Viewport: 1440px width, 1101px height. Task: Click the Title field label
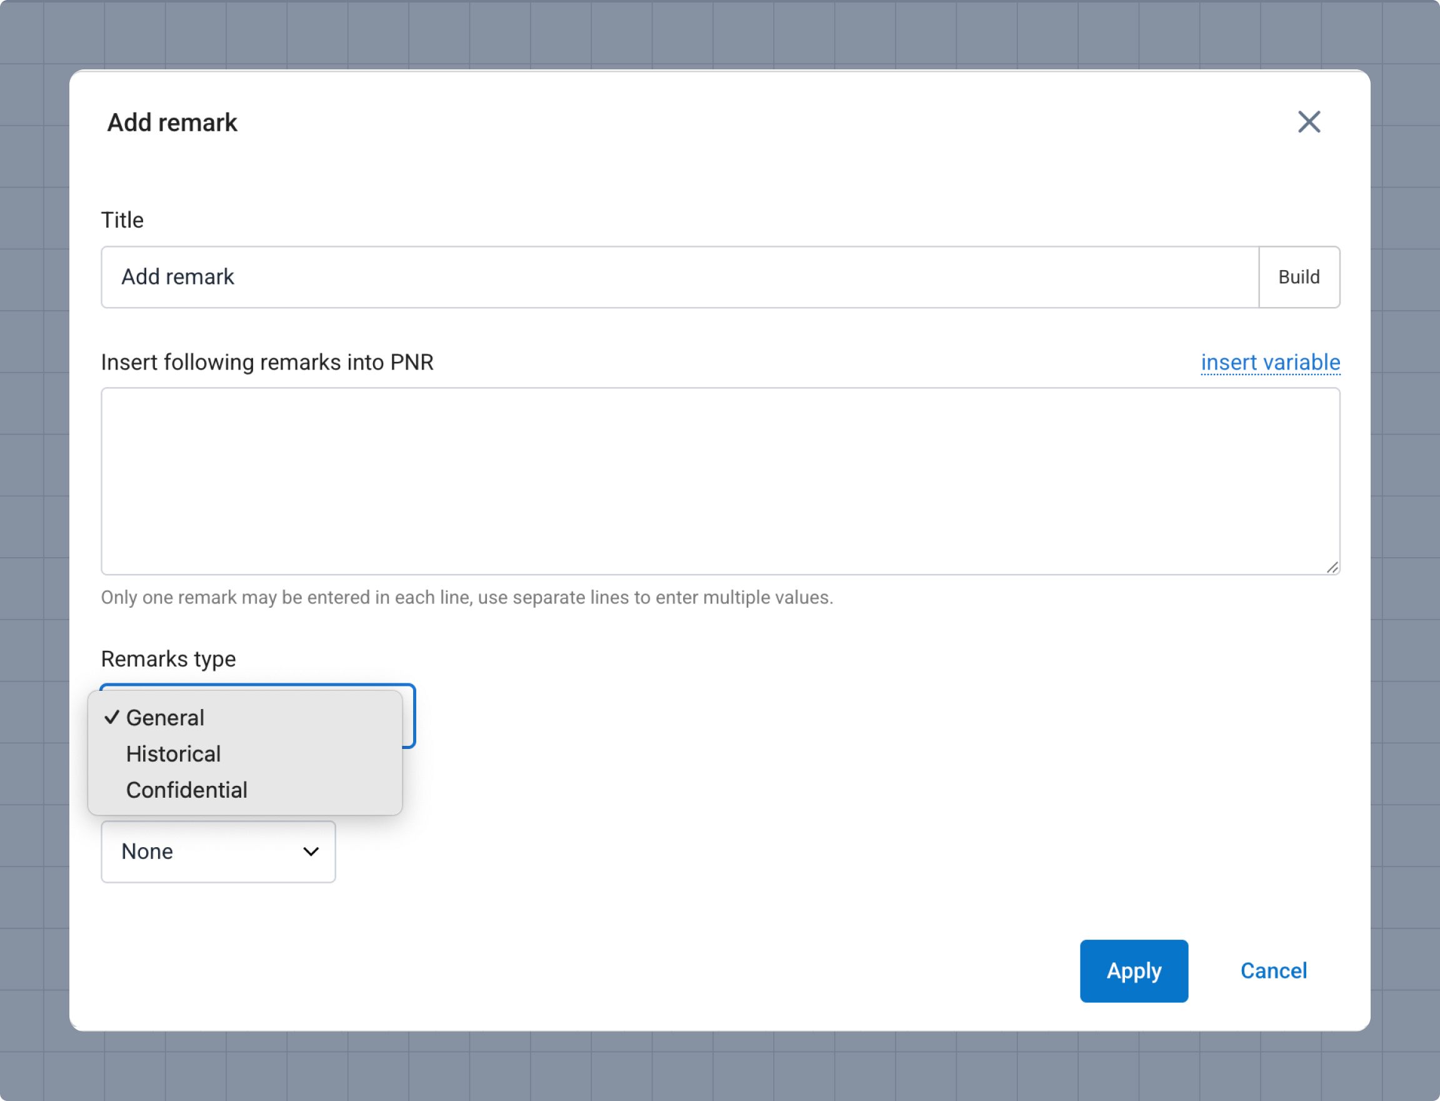122,220
